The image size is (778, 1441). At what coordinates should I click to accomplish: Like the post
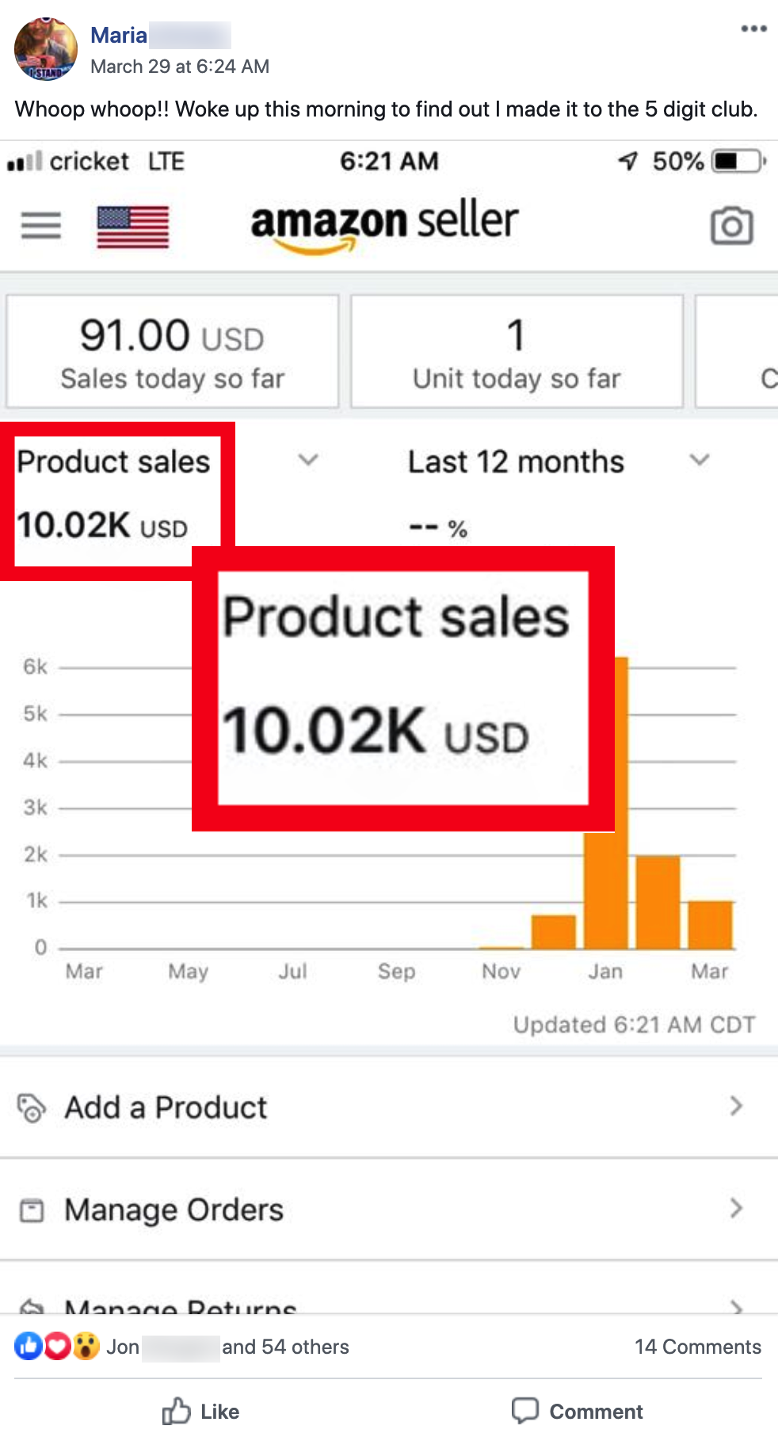click(x=201, y=1411)
